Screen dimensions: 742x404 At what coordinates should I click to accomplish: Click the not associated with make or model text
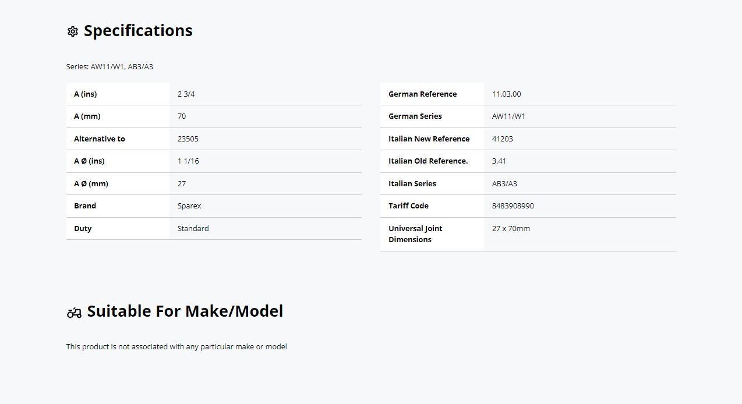[x=176, y=346]
